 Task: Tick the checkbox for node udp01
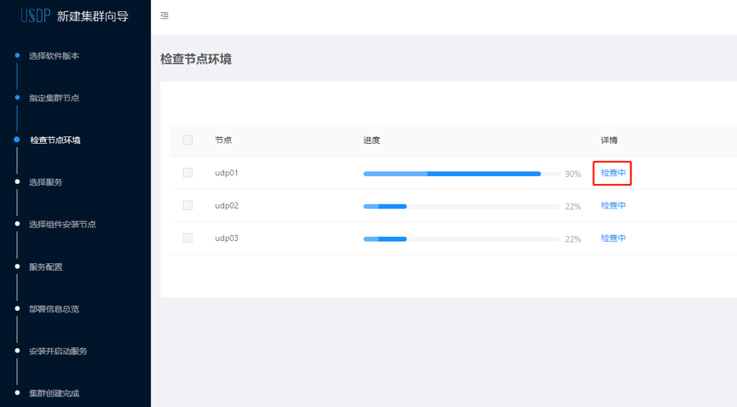coord(187,173)
